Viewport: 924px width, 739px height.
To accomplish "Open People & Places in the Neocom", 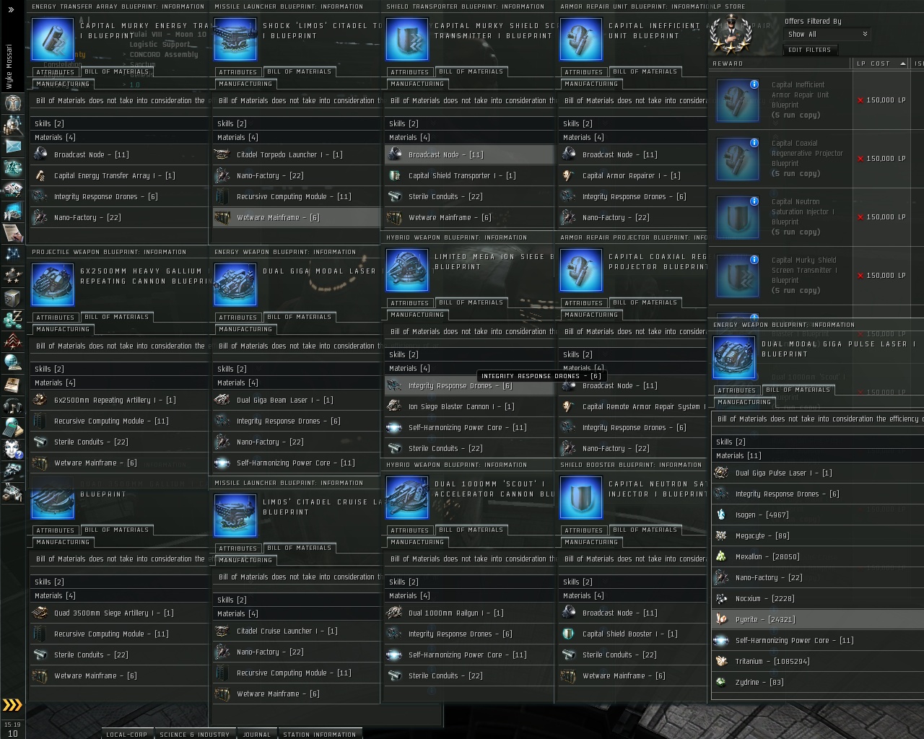I will [12, 125].
